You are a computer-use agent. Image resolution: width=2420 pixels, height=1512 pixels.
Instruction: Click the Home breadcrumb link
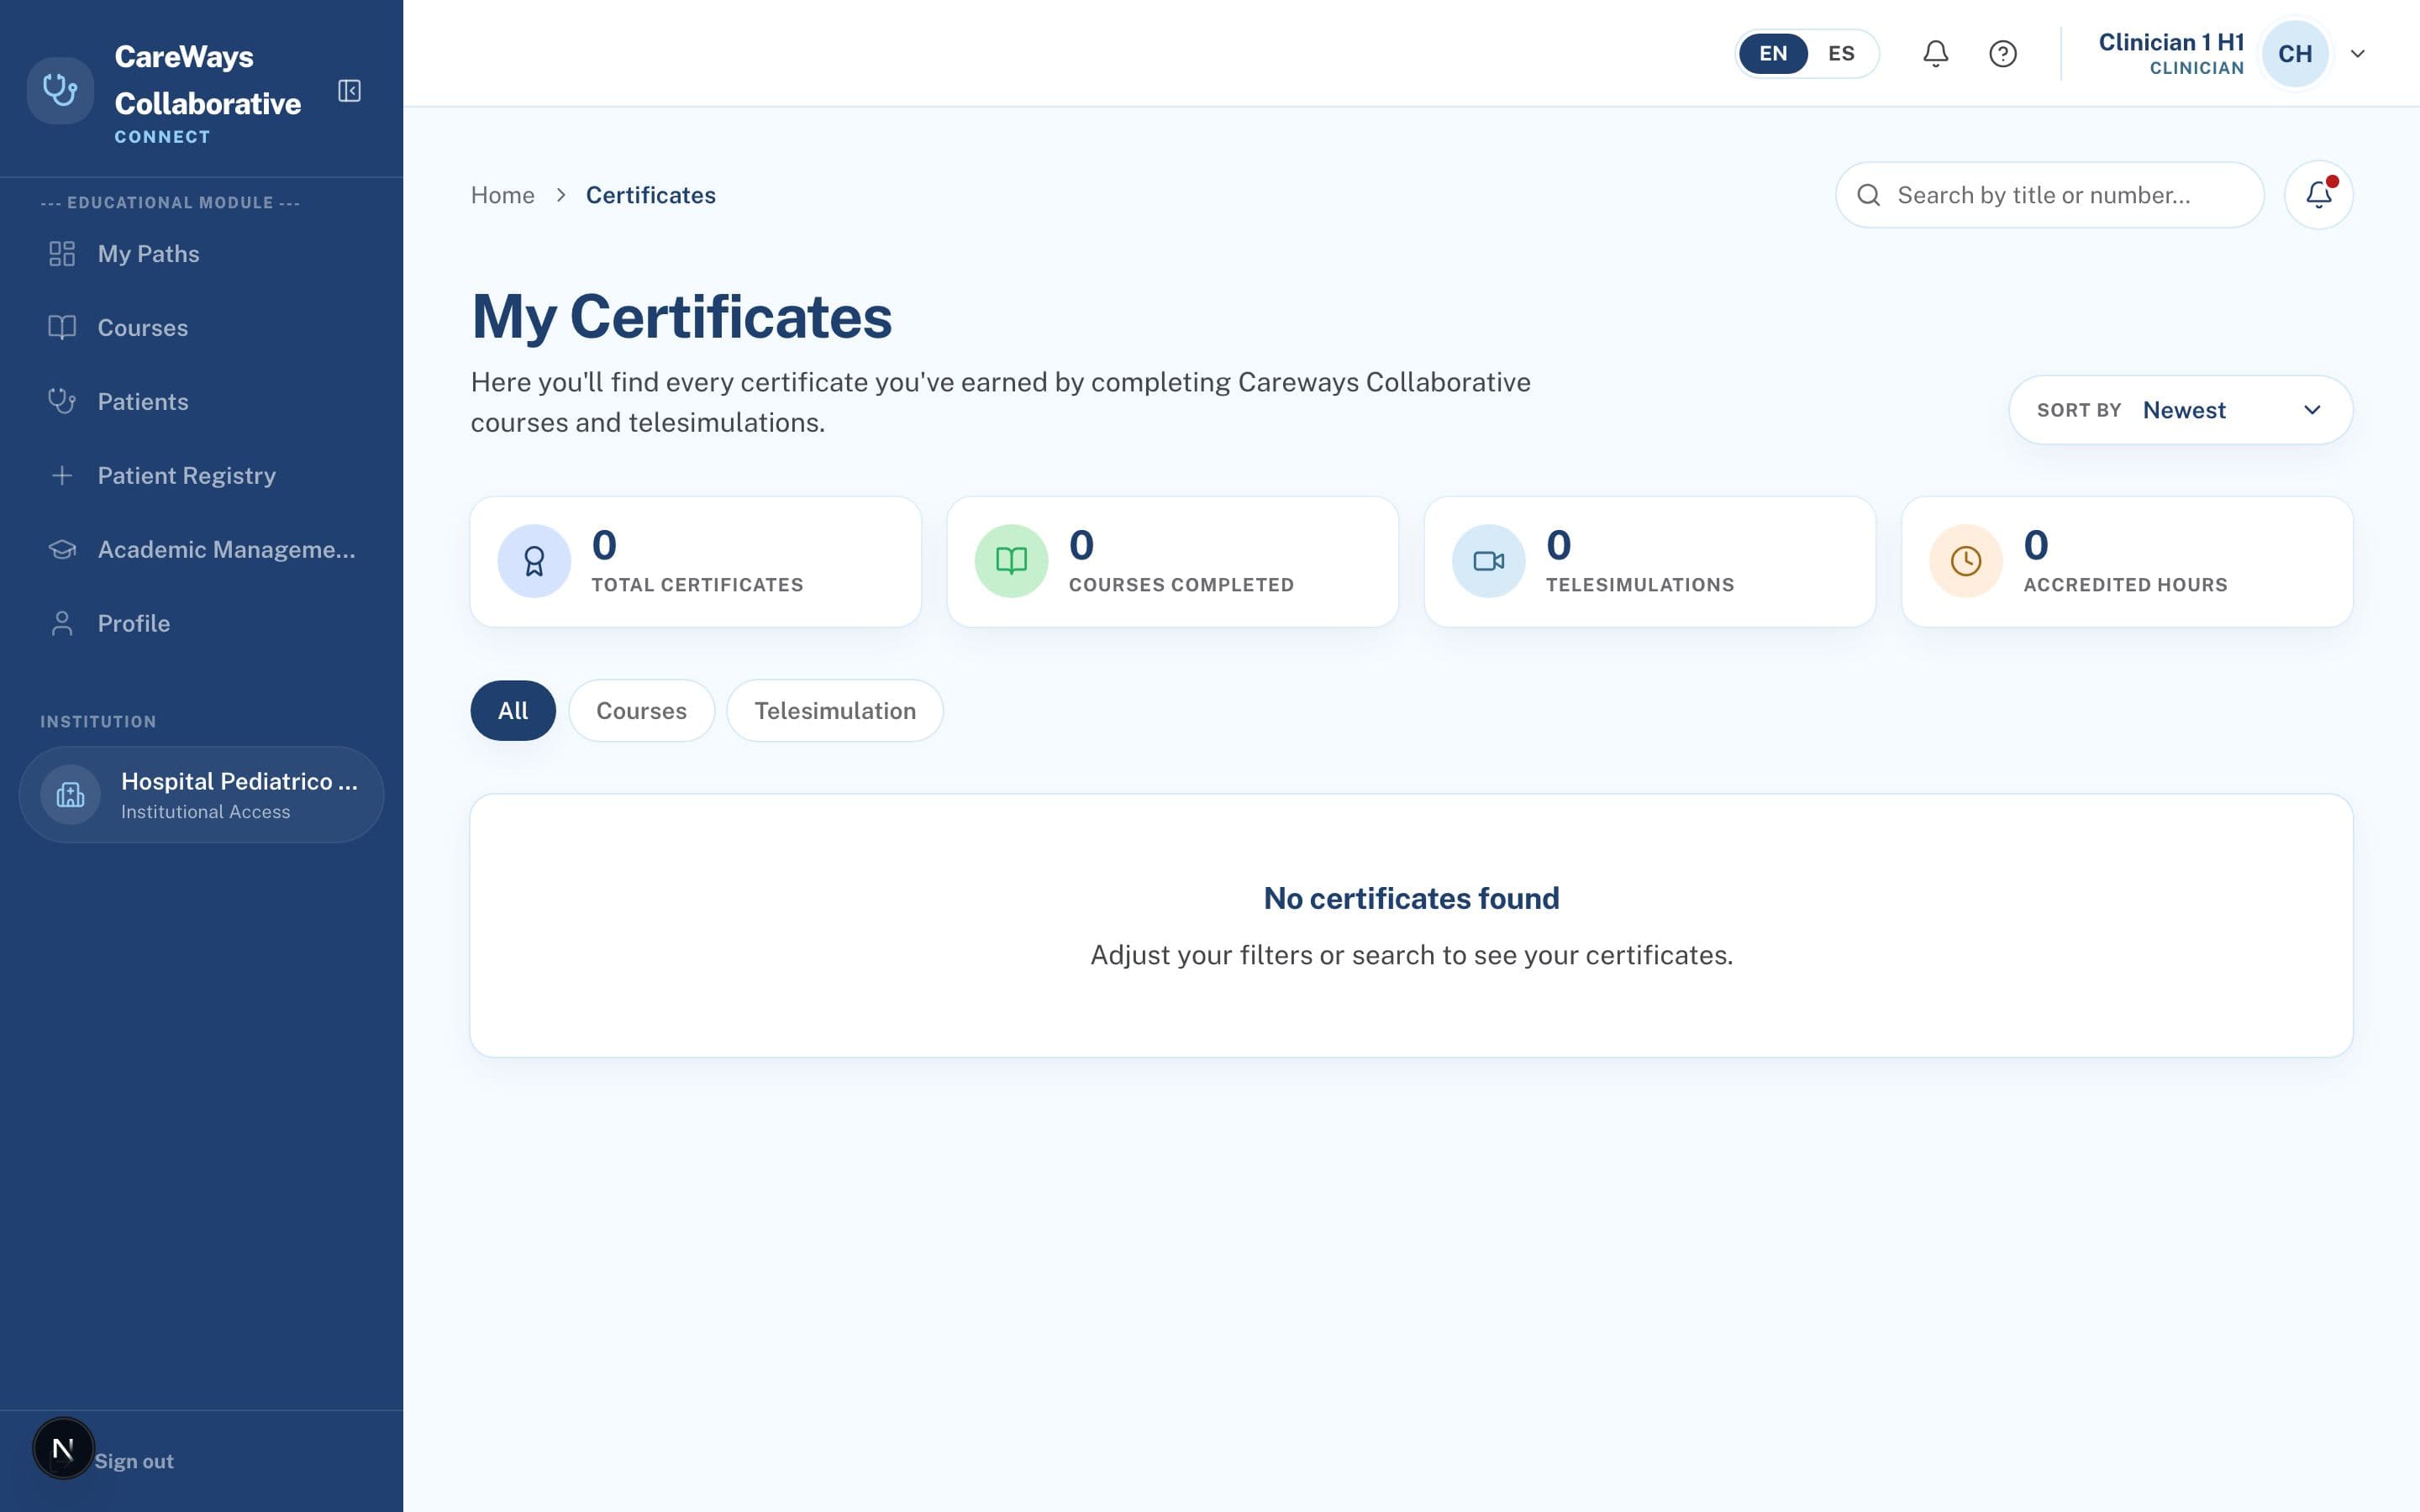click(x=502, y=195)
